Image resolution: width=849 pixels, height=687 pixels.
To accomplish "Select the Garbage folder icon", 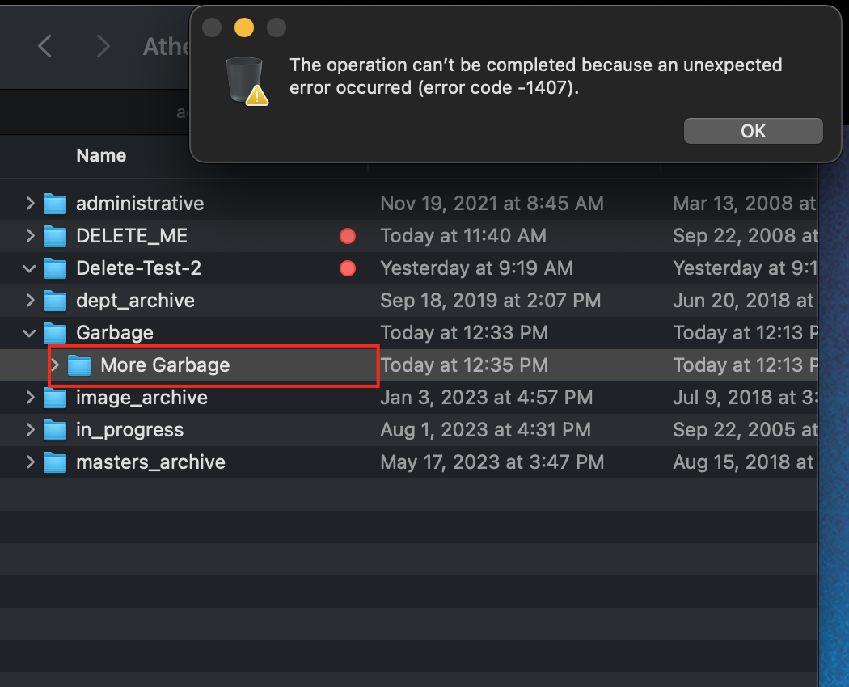I will (55, 333).
